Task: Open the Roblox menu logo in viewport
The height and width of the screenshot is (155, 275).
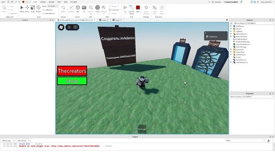Action: pos(61,27)
